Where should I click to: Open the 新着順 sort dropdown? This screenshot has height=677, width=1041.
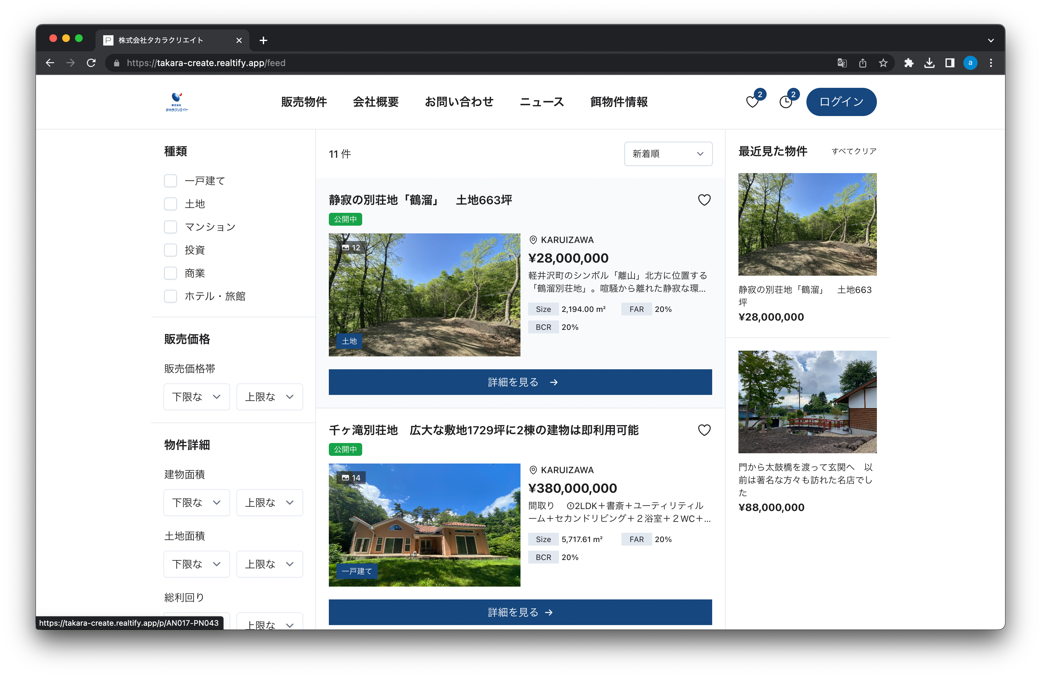(668, 154)
